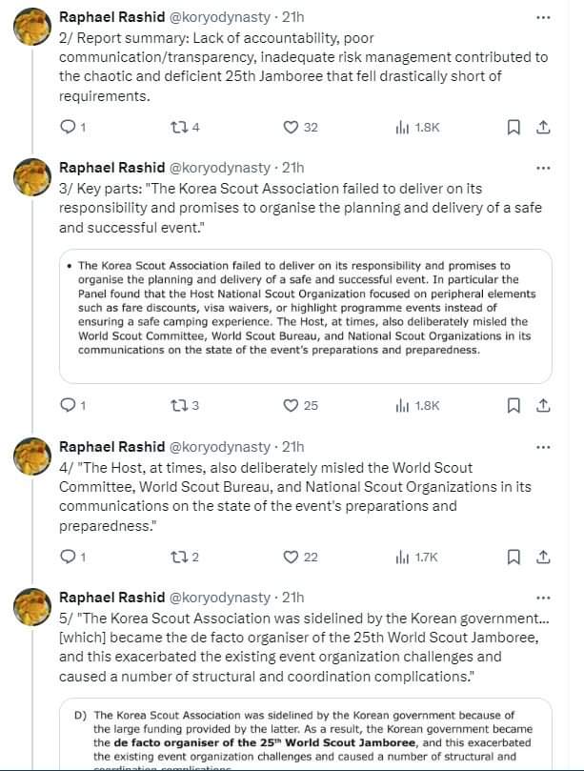Bookmark the 2/ Report summary tweet

pos(514,128)
